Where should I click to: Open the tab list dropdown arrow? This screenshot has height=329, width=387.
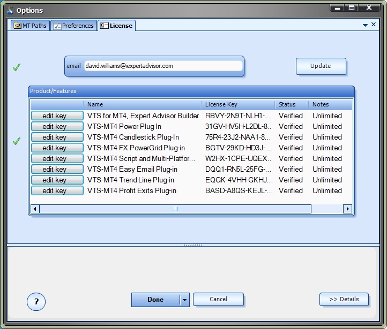pos(365,25)
